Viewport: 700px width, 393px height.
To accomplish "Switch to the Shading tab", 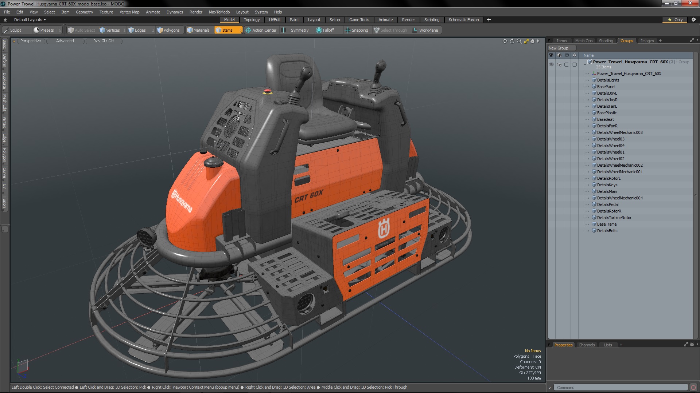I will click(x=606, y=41).
